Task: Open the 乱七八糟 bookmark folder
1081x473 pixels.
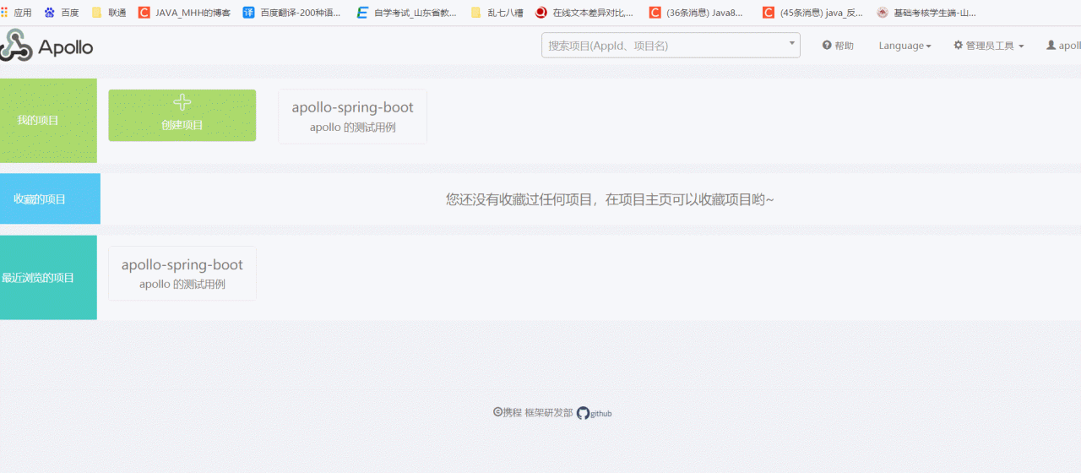Action: point(497,13)
